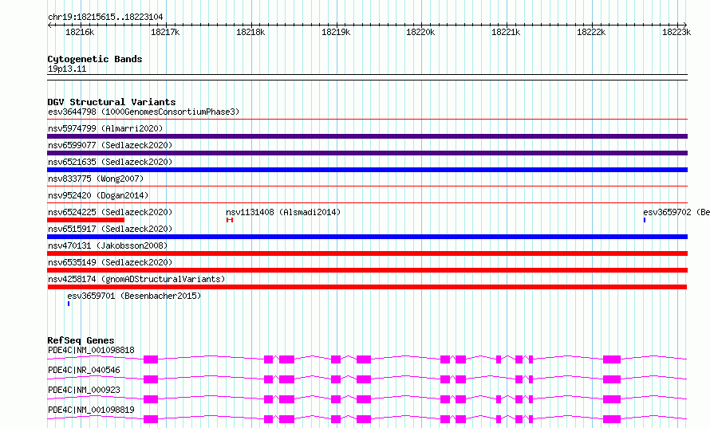Click the rightmost exon of the NM_000923 transcript
The width and height of the screenshot is (710, 428).
pyautogui.click(x=612, y=399)
